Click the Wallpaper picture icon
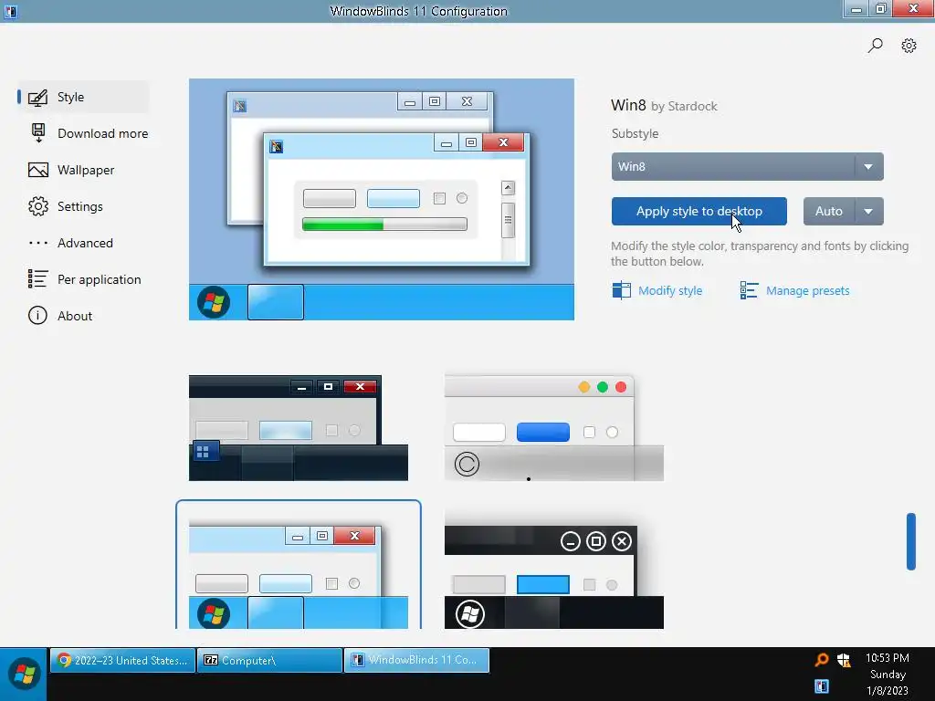 38,170
